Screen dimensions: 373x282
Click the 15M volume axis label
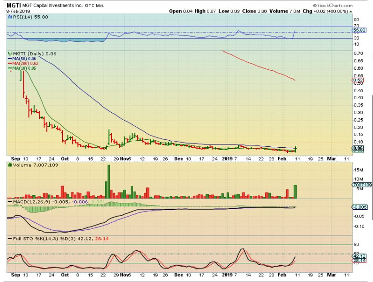pos(359,170)
